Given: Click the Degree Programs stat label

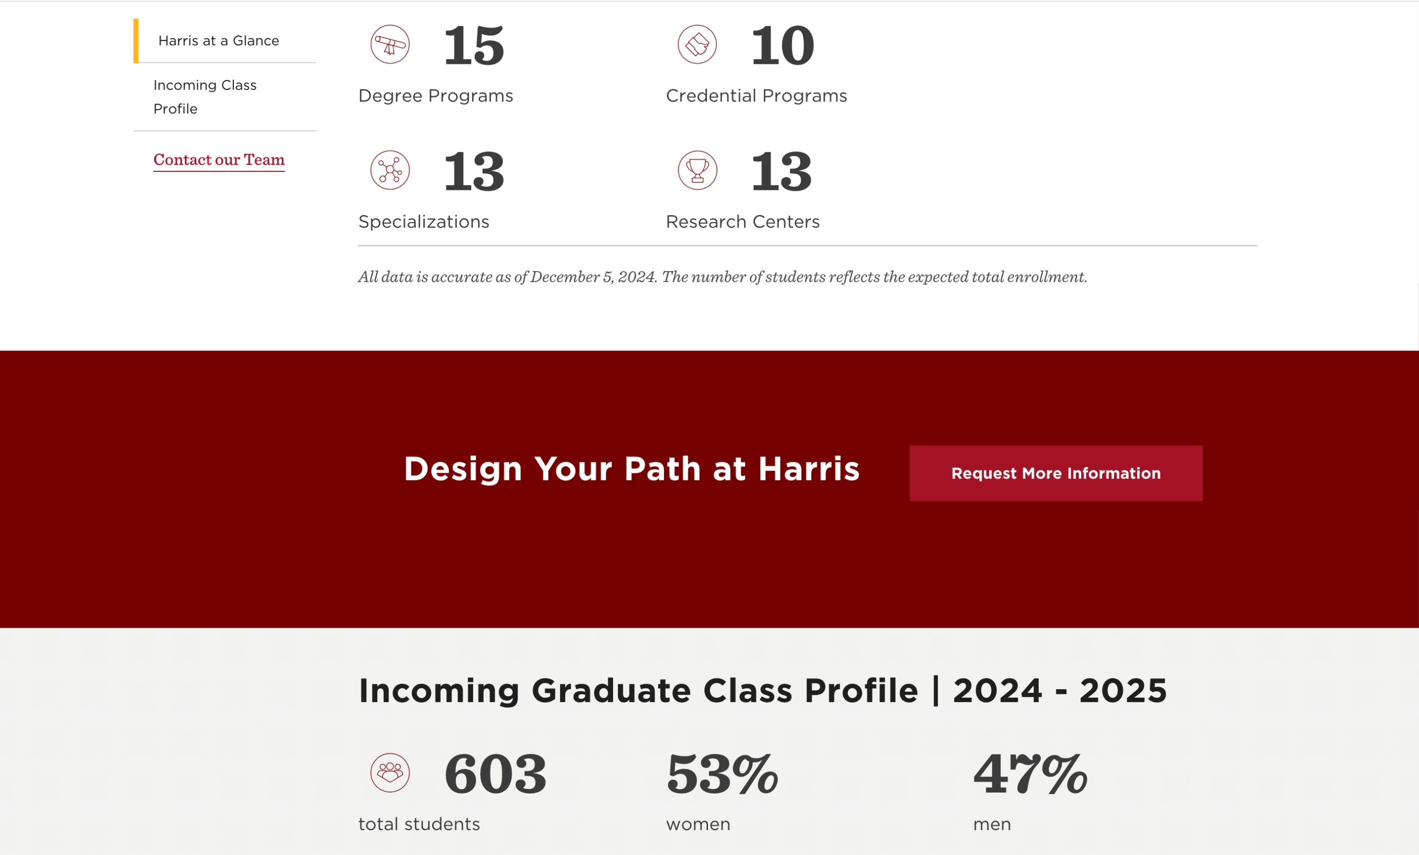Looking at the screenshot, I should [435, 95].
